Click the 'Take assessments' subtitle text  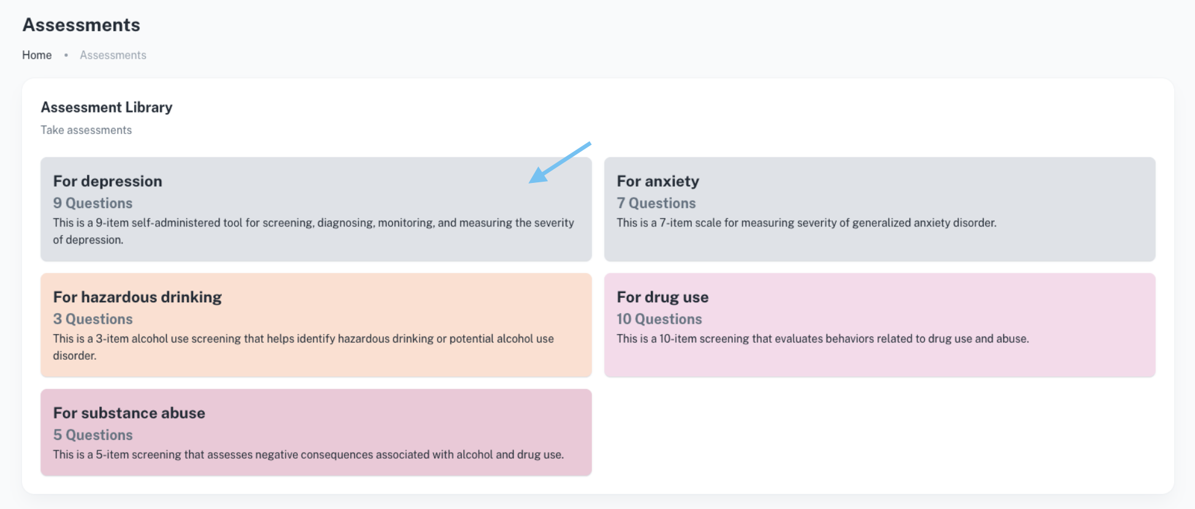[86, 130]
